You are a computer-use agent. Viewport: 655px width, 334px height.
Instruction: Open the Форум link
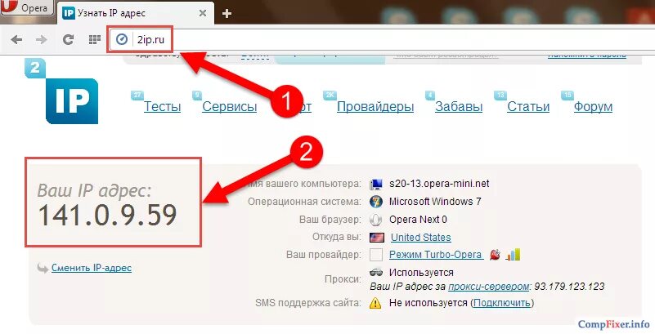point(593,107)
